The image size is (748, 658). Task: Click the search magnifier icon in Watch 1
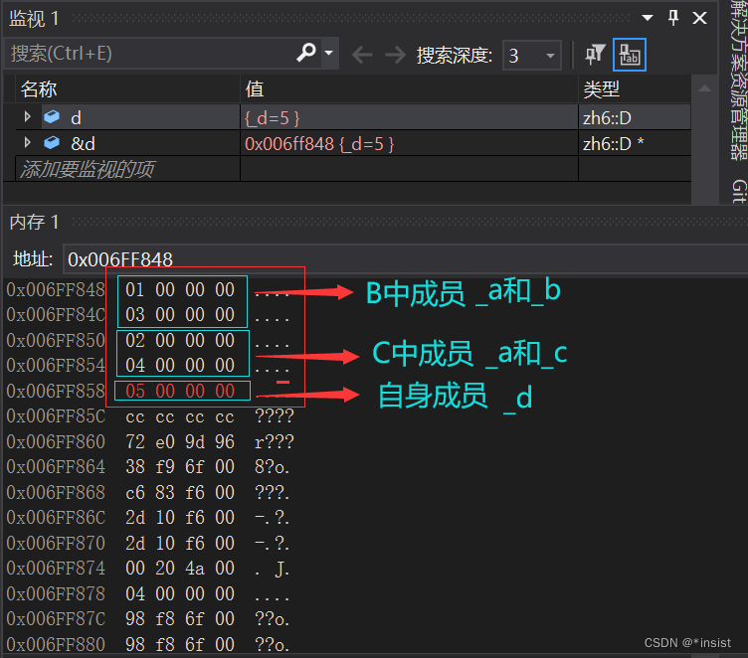point(305,53)
